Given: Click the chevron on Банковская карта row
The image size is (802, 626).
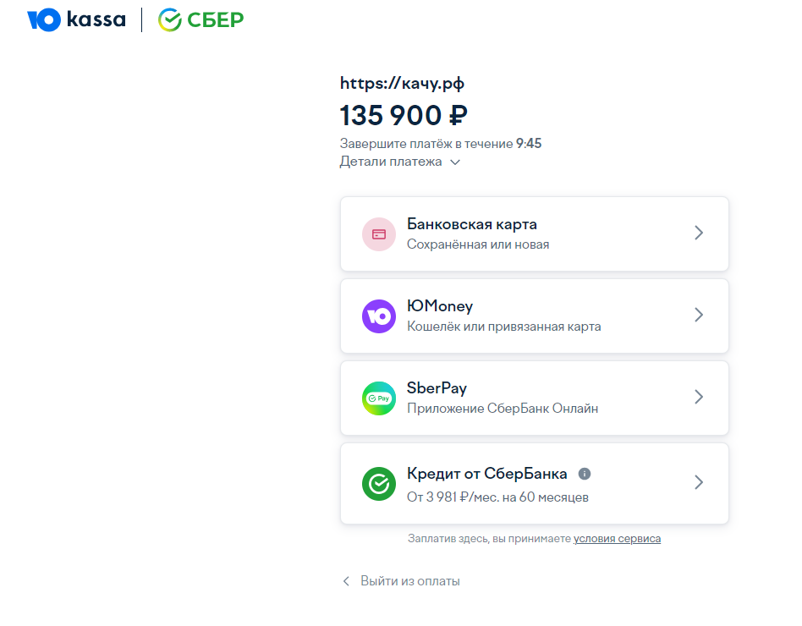Looking at the screenshot, I should [x=699, y=233].
